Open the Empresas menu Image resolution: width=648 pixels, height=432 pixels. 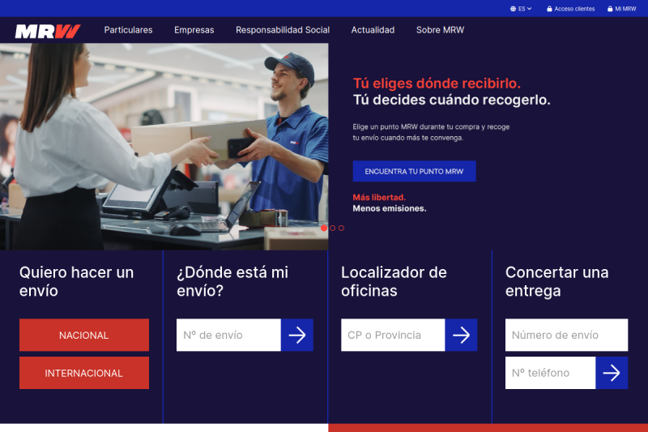[x=194, y=30]
